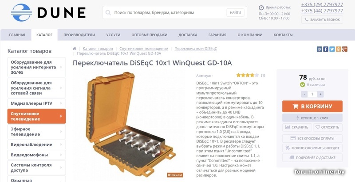
Task: Click the home icon in breadcrumbs
Action: tap(74, 49)
